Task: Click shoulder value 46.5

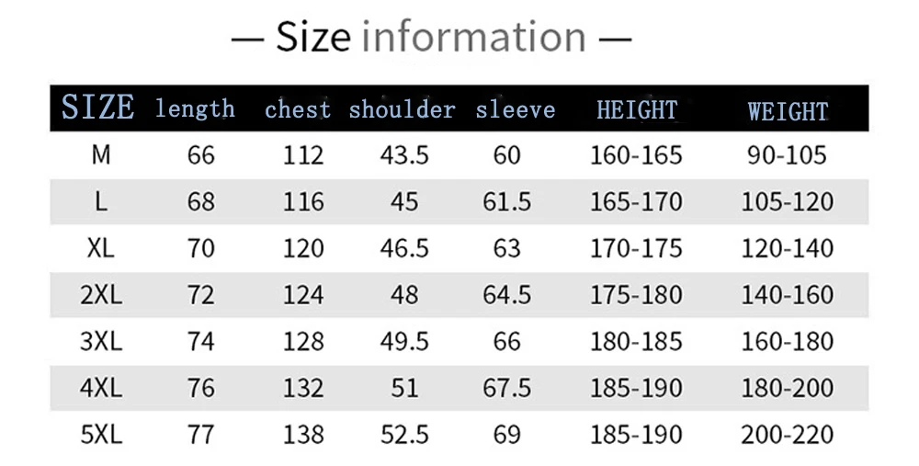Action: pos(404,248)
